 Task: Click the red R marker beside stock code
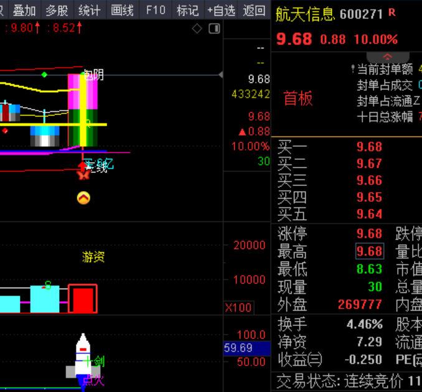click(392, 12)
